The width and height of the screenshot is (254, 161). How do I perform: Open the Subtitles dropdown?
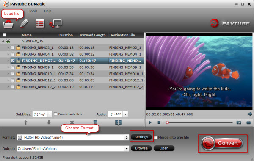tap(50, 114)
